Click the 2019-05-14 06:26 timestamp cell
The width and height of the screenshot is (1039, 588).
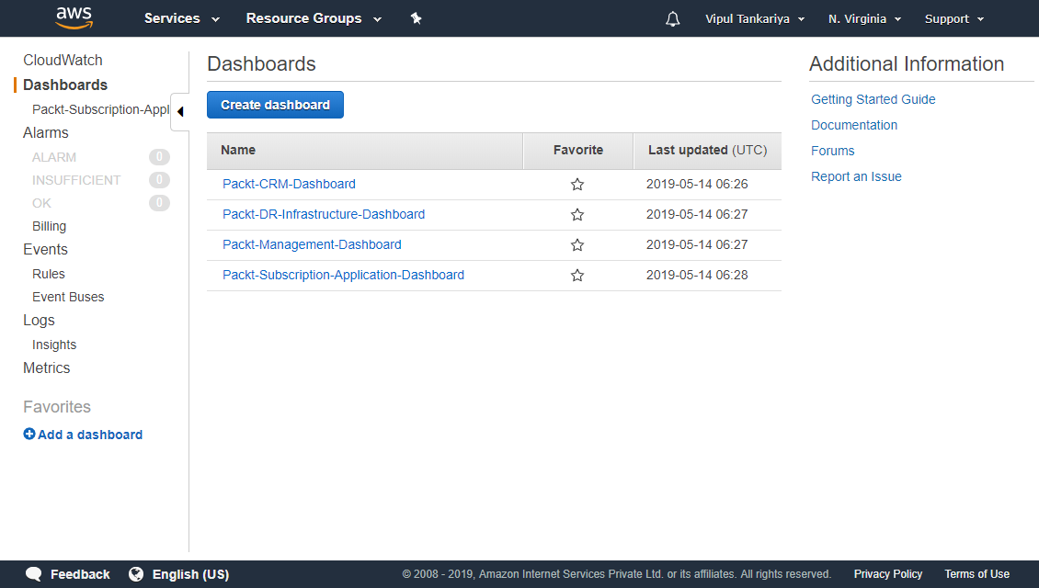697,184
